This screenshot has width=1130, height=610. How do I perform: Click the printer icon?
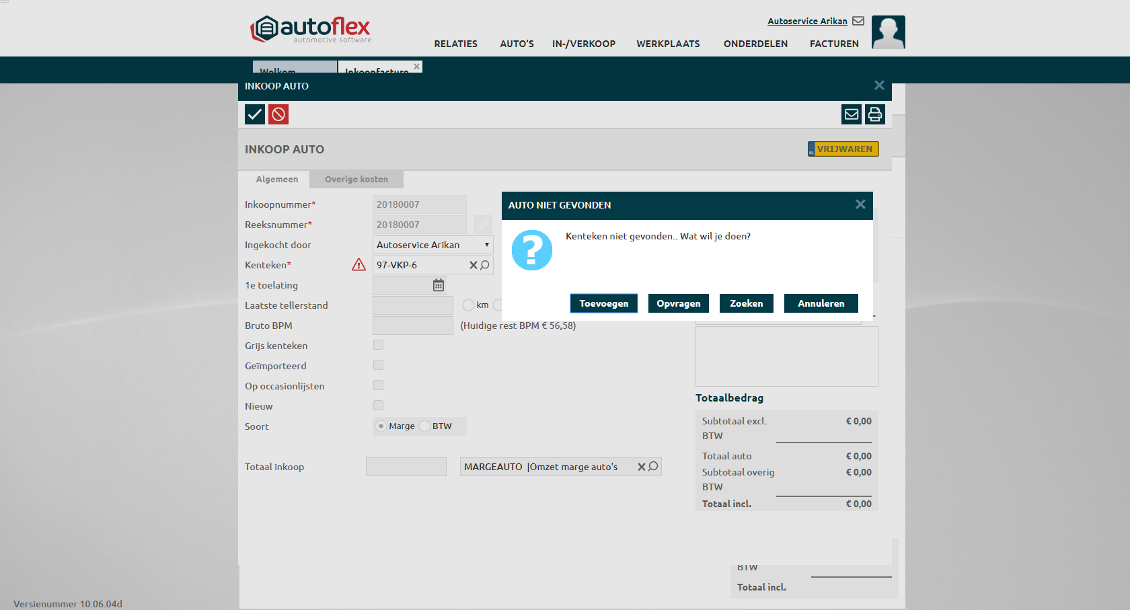click(874, 114)
